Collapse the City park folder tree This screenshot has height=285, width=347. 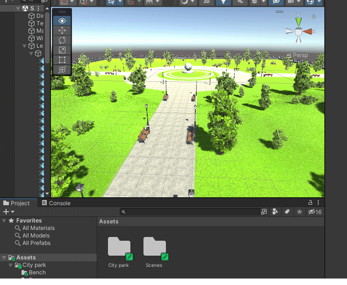tap(11, 265)
